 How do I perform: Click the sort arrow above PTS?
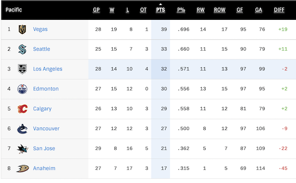tap(160, 4)
